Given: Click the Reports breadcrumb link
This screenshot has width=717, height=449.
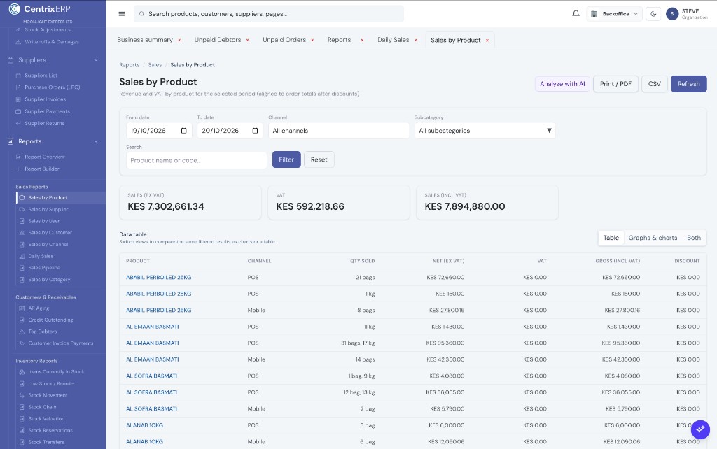Looking at the screenshot, I should coord(130,65).
